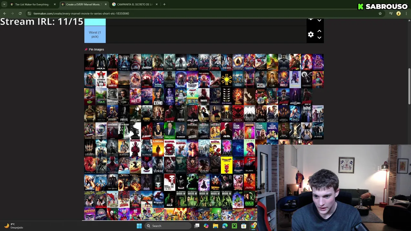The width and height of the screenshot is (411, 231).
Task: Open Microsoft Store from the taskbar
Action: (244, 226)
